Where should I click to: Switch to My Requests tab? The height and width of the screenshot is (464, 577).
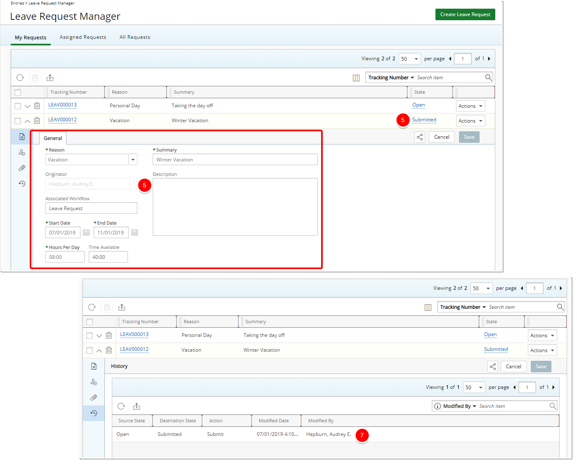coord(31,38)
